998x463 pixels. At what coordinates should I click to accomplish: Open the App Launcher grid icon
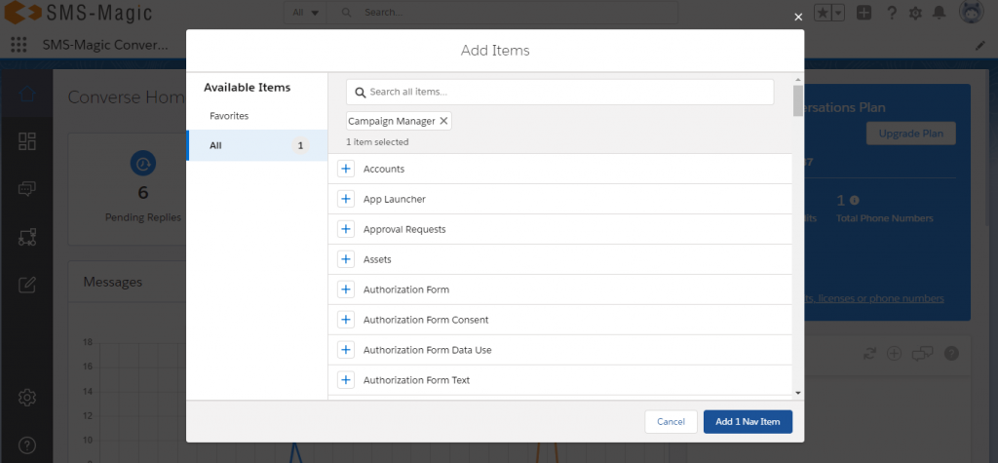19,45
